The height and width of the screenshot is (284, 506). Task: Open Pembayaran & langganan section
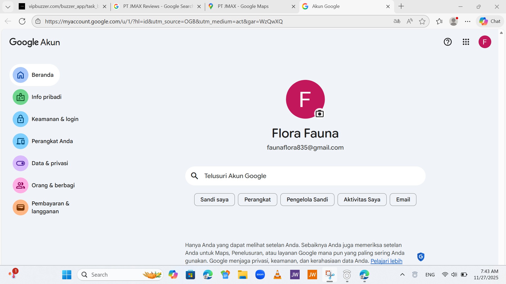pyautogui.click(x=50, y=207)
